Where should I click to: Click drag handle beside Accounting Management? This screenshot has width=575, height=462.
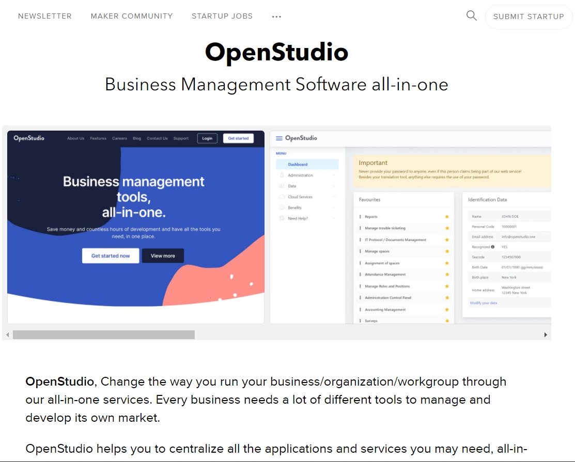(x=360, y=310)
